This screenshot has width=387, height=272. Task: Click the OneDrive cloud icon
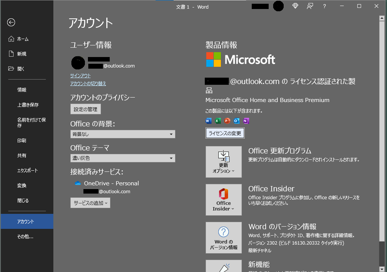point(78,183)
